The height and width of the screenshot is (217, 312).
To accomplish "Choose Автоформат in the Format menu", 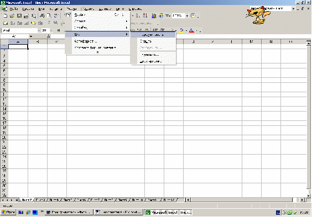I will 97,41.
